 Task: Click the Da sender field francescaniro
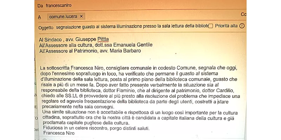pos(59,5)
